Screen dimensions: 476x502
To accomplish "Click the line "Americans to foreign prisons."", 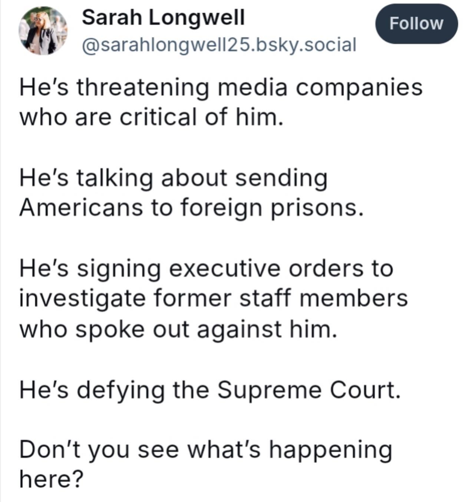I will (x=191, y=207).
